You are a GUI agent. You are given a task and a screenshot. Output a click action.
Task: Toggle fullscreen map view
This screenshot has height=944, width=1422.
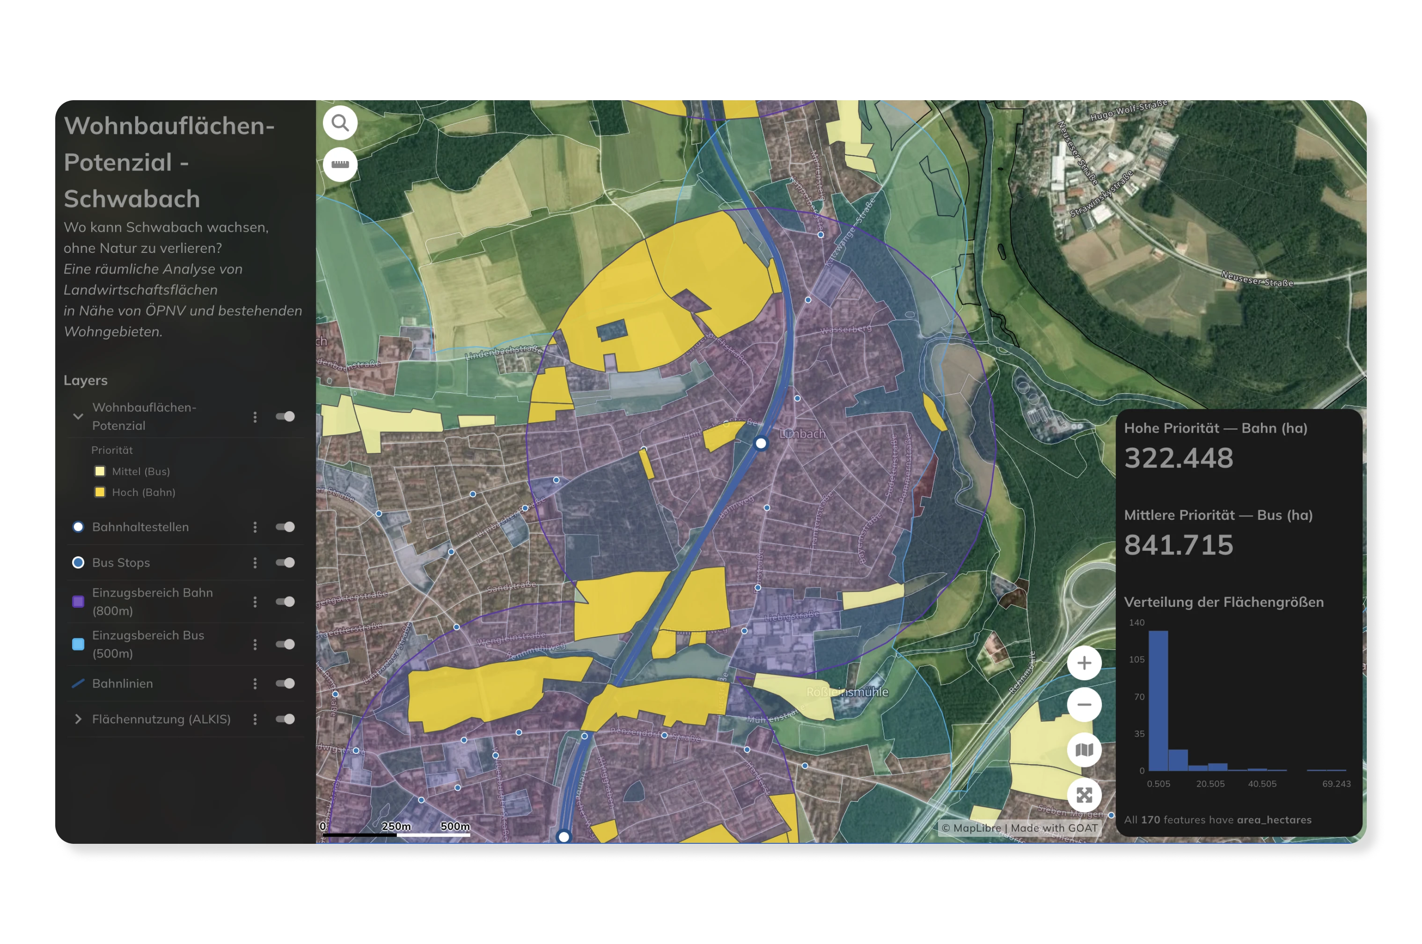click(x=1084, y=795)
